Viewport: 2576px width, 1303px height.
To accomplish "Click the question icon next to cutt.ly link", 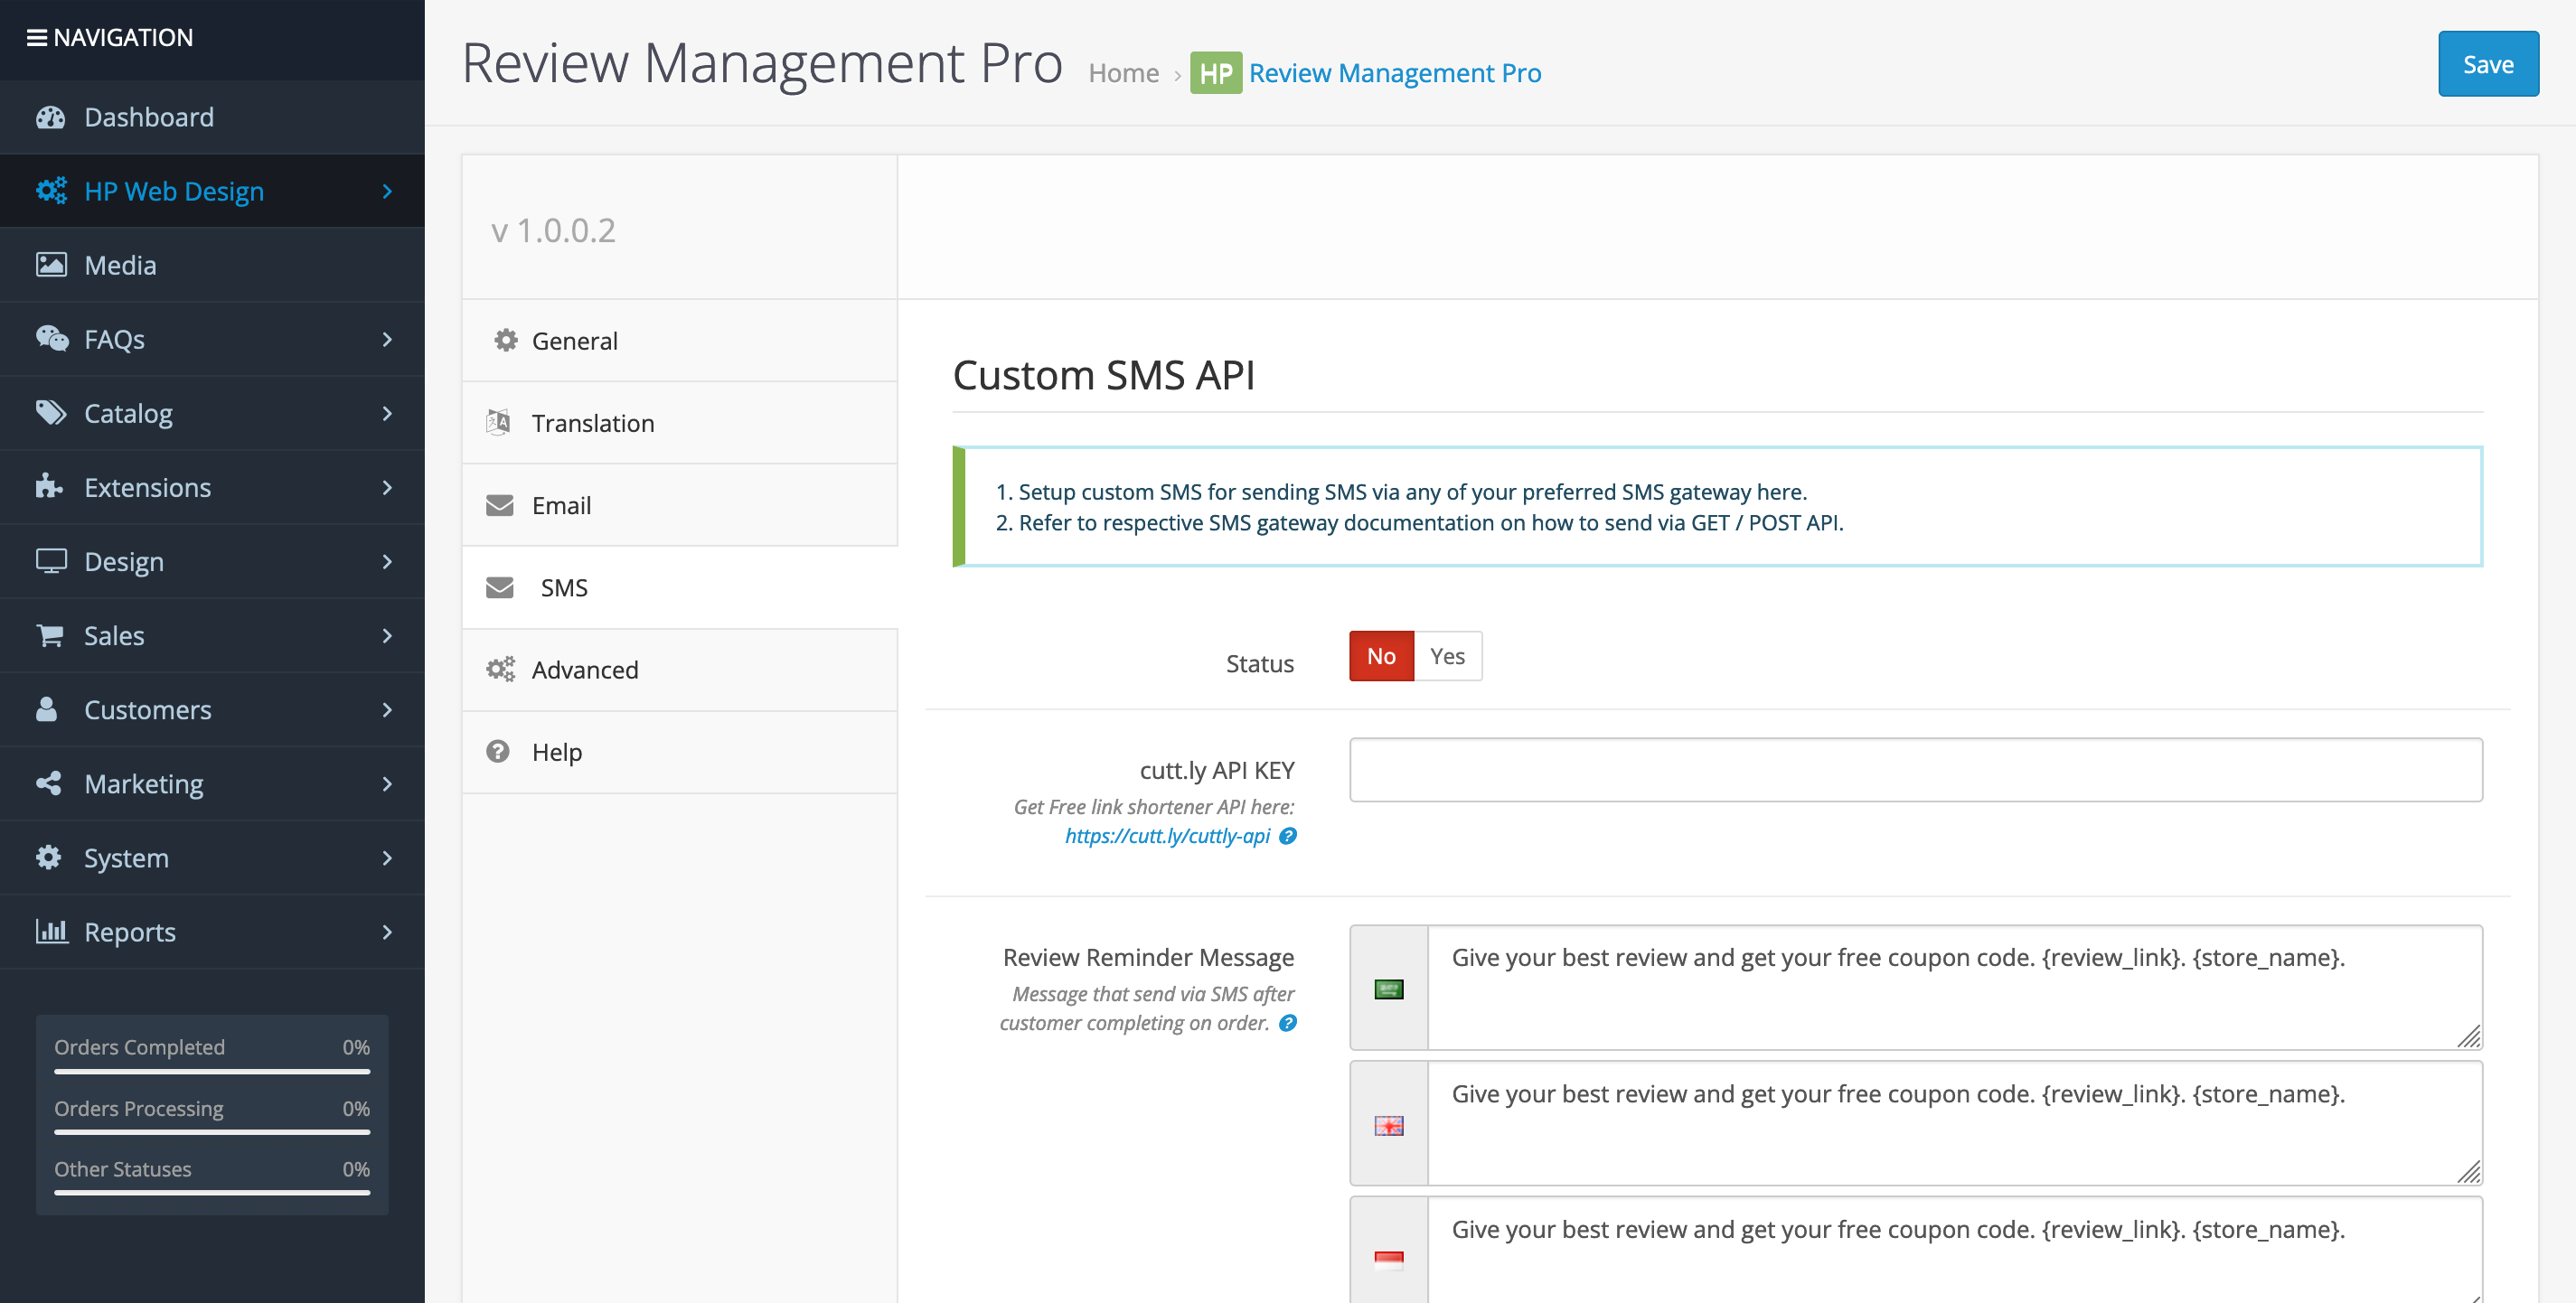I will pyautogui.click(x=1289, y=836).
